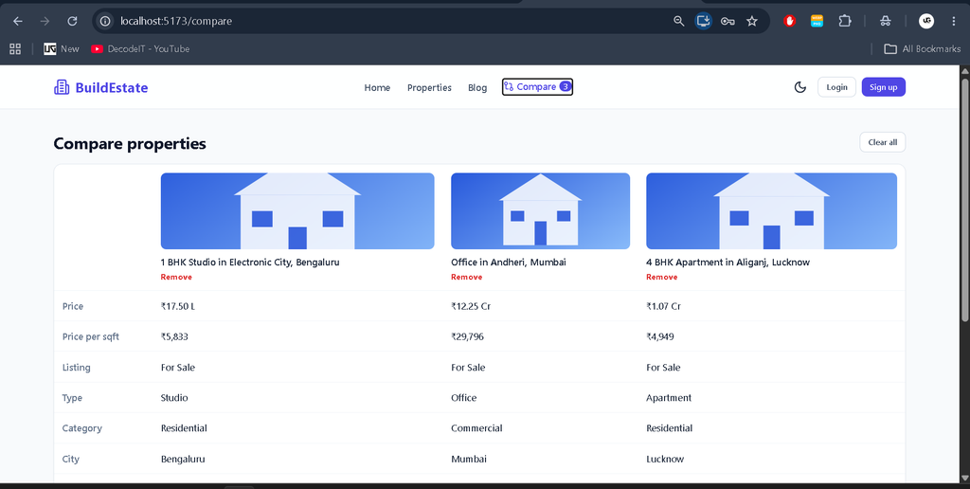The image size is (970, 489).
Task: Click the site info icon in address bar
Action: pyautogui.click(x=106, y=21)
